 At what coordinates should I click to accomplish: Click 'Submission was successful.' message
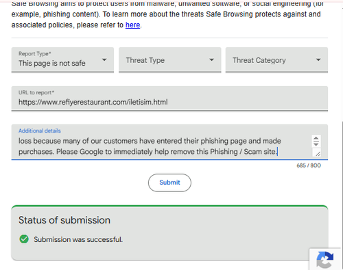[78, 239]
